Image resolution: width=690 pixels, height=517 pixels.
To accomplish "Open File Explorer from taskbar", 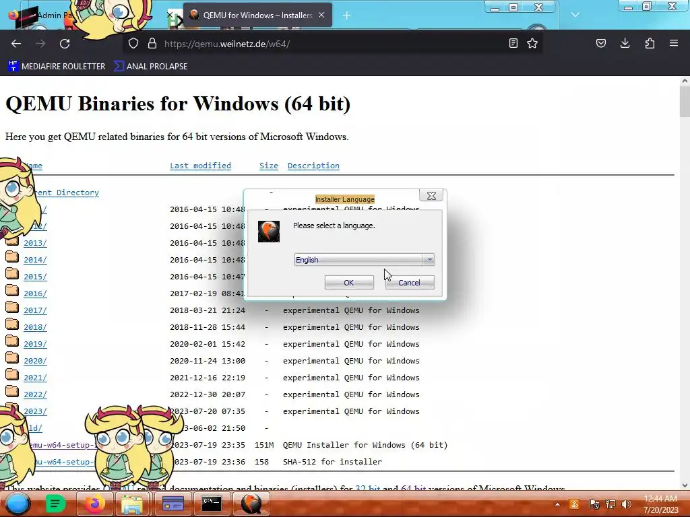I will (x=132, y=504).
